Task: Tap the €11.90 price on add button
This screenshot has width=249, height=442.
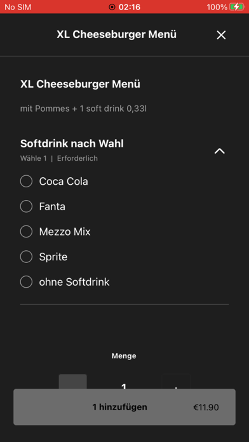Action: 206,407
